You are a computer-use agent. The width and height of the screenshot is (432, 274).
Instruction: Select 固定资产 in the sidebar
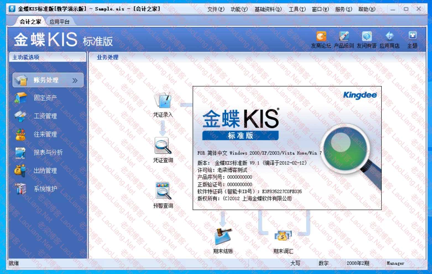(x=45, y=98)
